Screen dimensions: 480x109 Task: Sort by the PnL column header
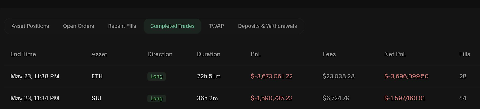click(x=256, y=54)
